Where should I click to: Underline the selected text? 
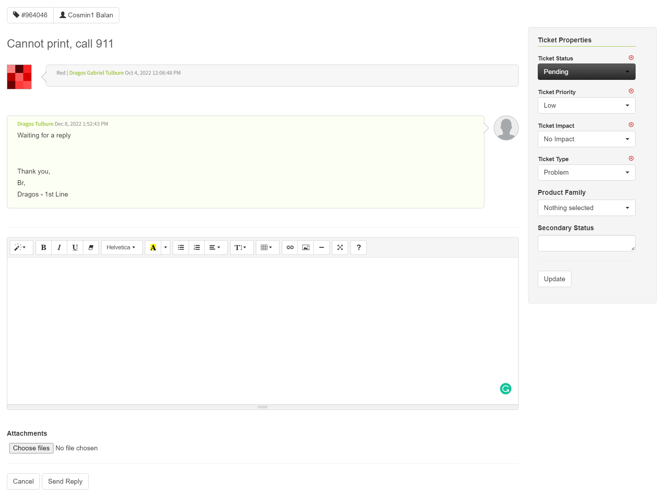coord(75,247)
